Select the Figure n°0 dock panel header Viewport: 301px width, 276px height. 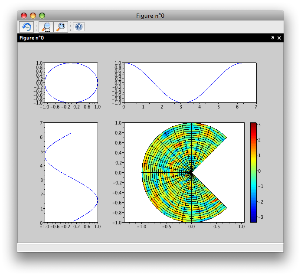pos(32,38)
